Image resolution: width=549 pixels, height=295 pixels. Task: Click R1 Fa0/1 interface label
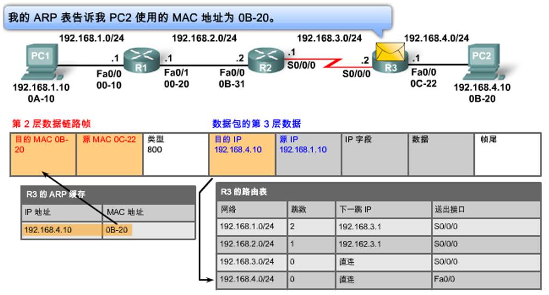click(176, 73)
